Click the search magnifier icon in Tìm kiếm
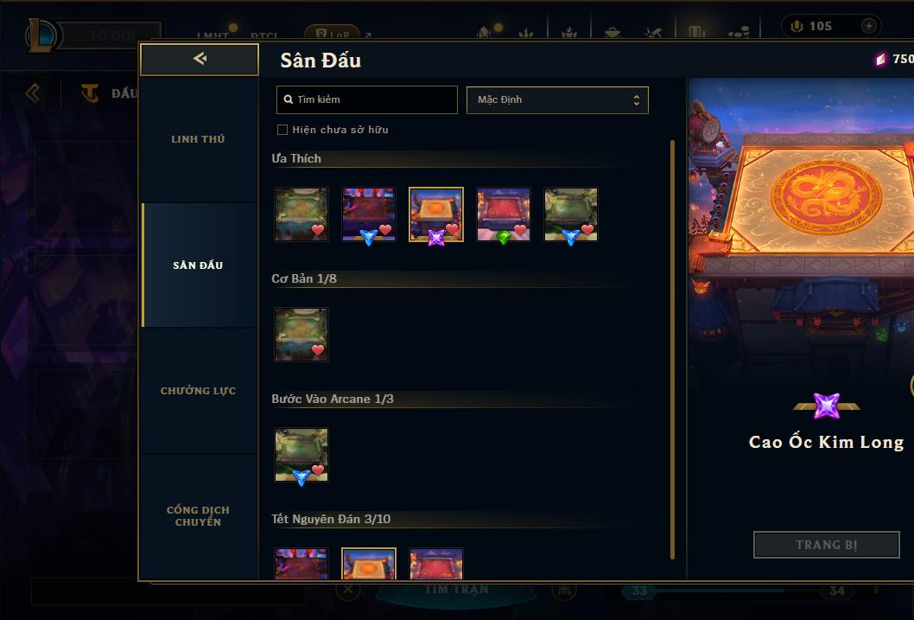 [x=288, y=99]
